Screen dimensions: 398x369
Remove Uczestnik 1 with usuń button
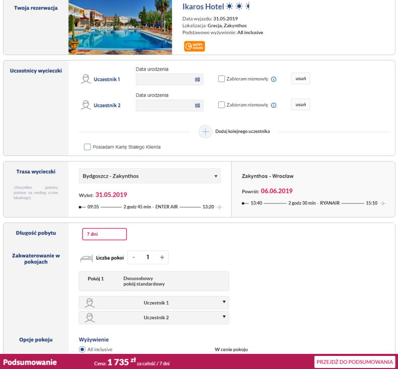(x=301, y=79)
